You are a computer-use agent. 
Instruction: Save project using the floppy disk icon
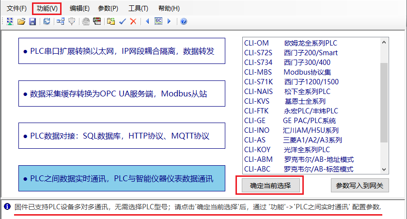32,21
